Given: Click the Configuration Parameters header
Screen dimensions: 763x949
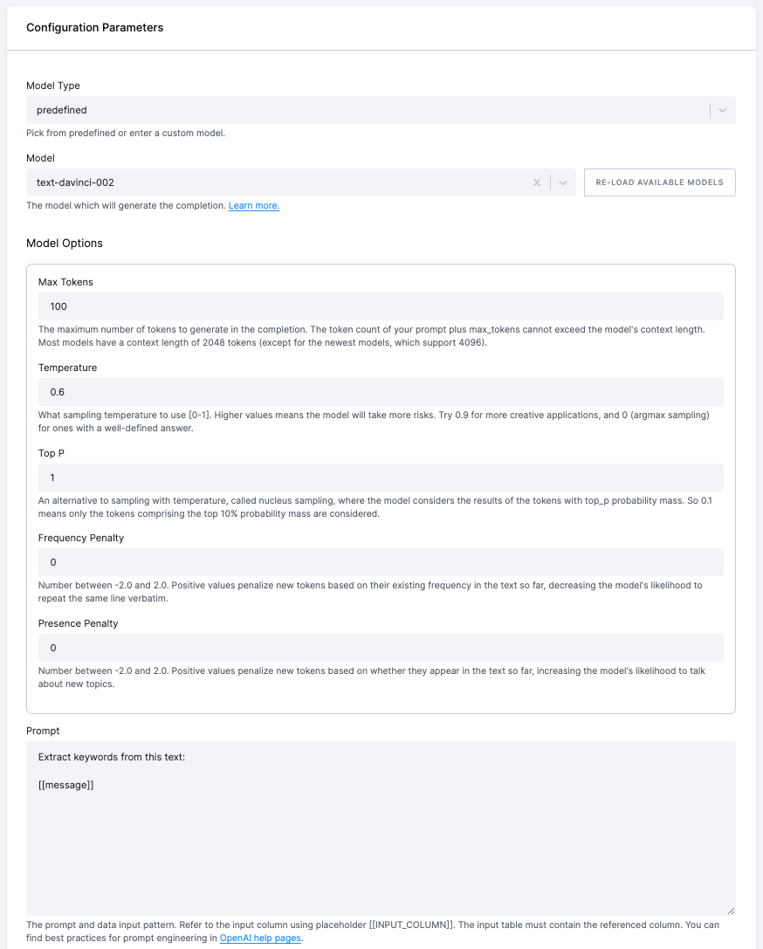Looking at the screenshot, I should pyautogui.click(x=94, y=27).
